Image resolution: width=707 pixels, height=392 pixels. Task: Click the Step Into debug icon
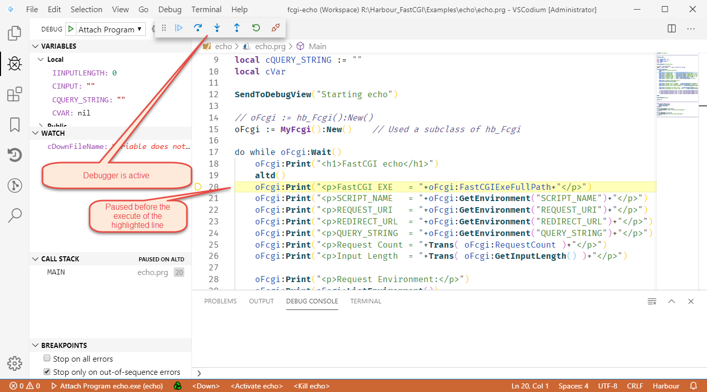point(217,28)
